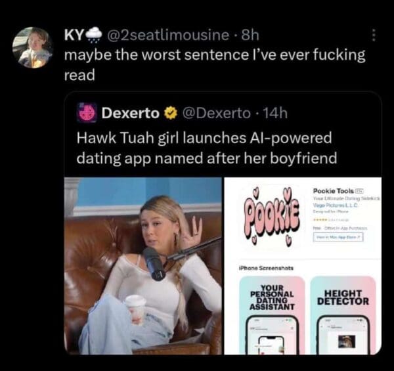Select the Your Personal Dating Assistant screenshot

pos(272,315)
